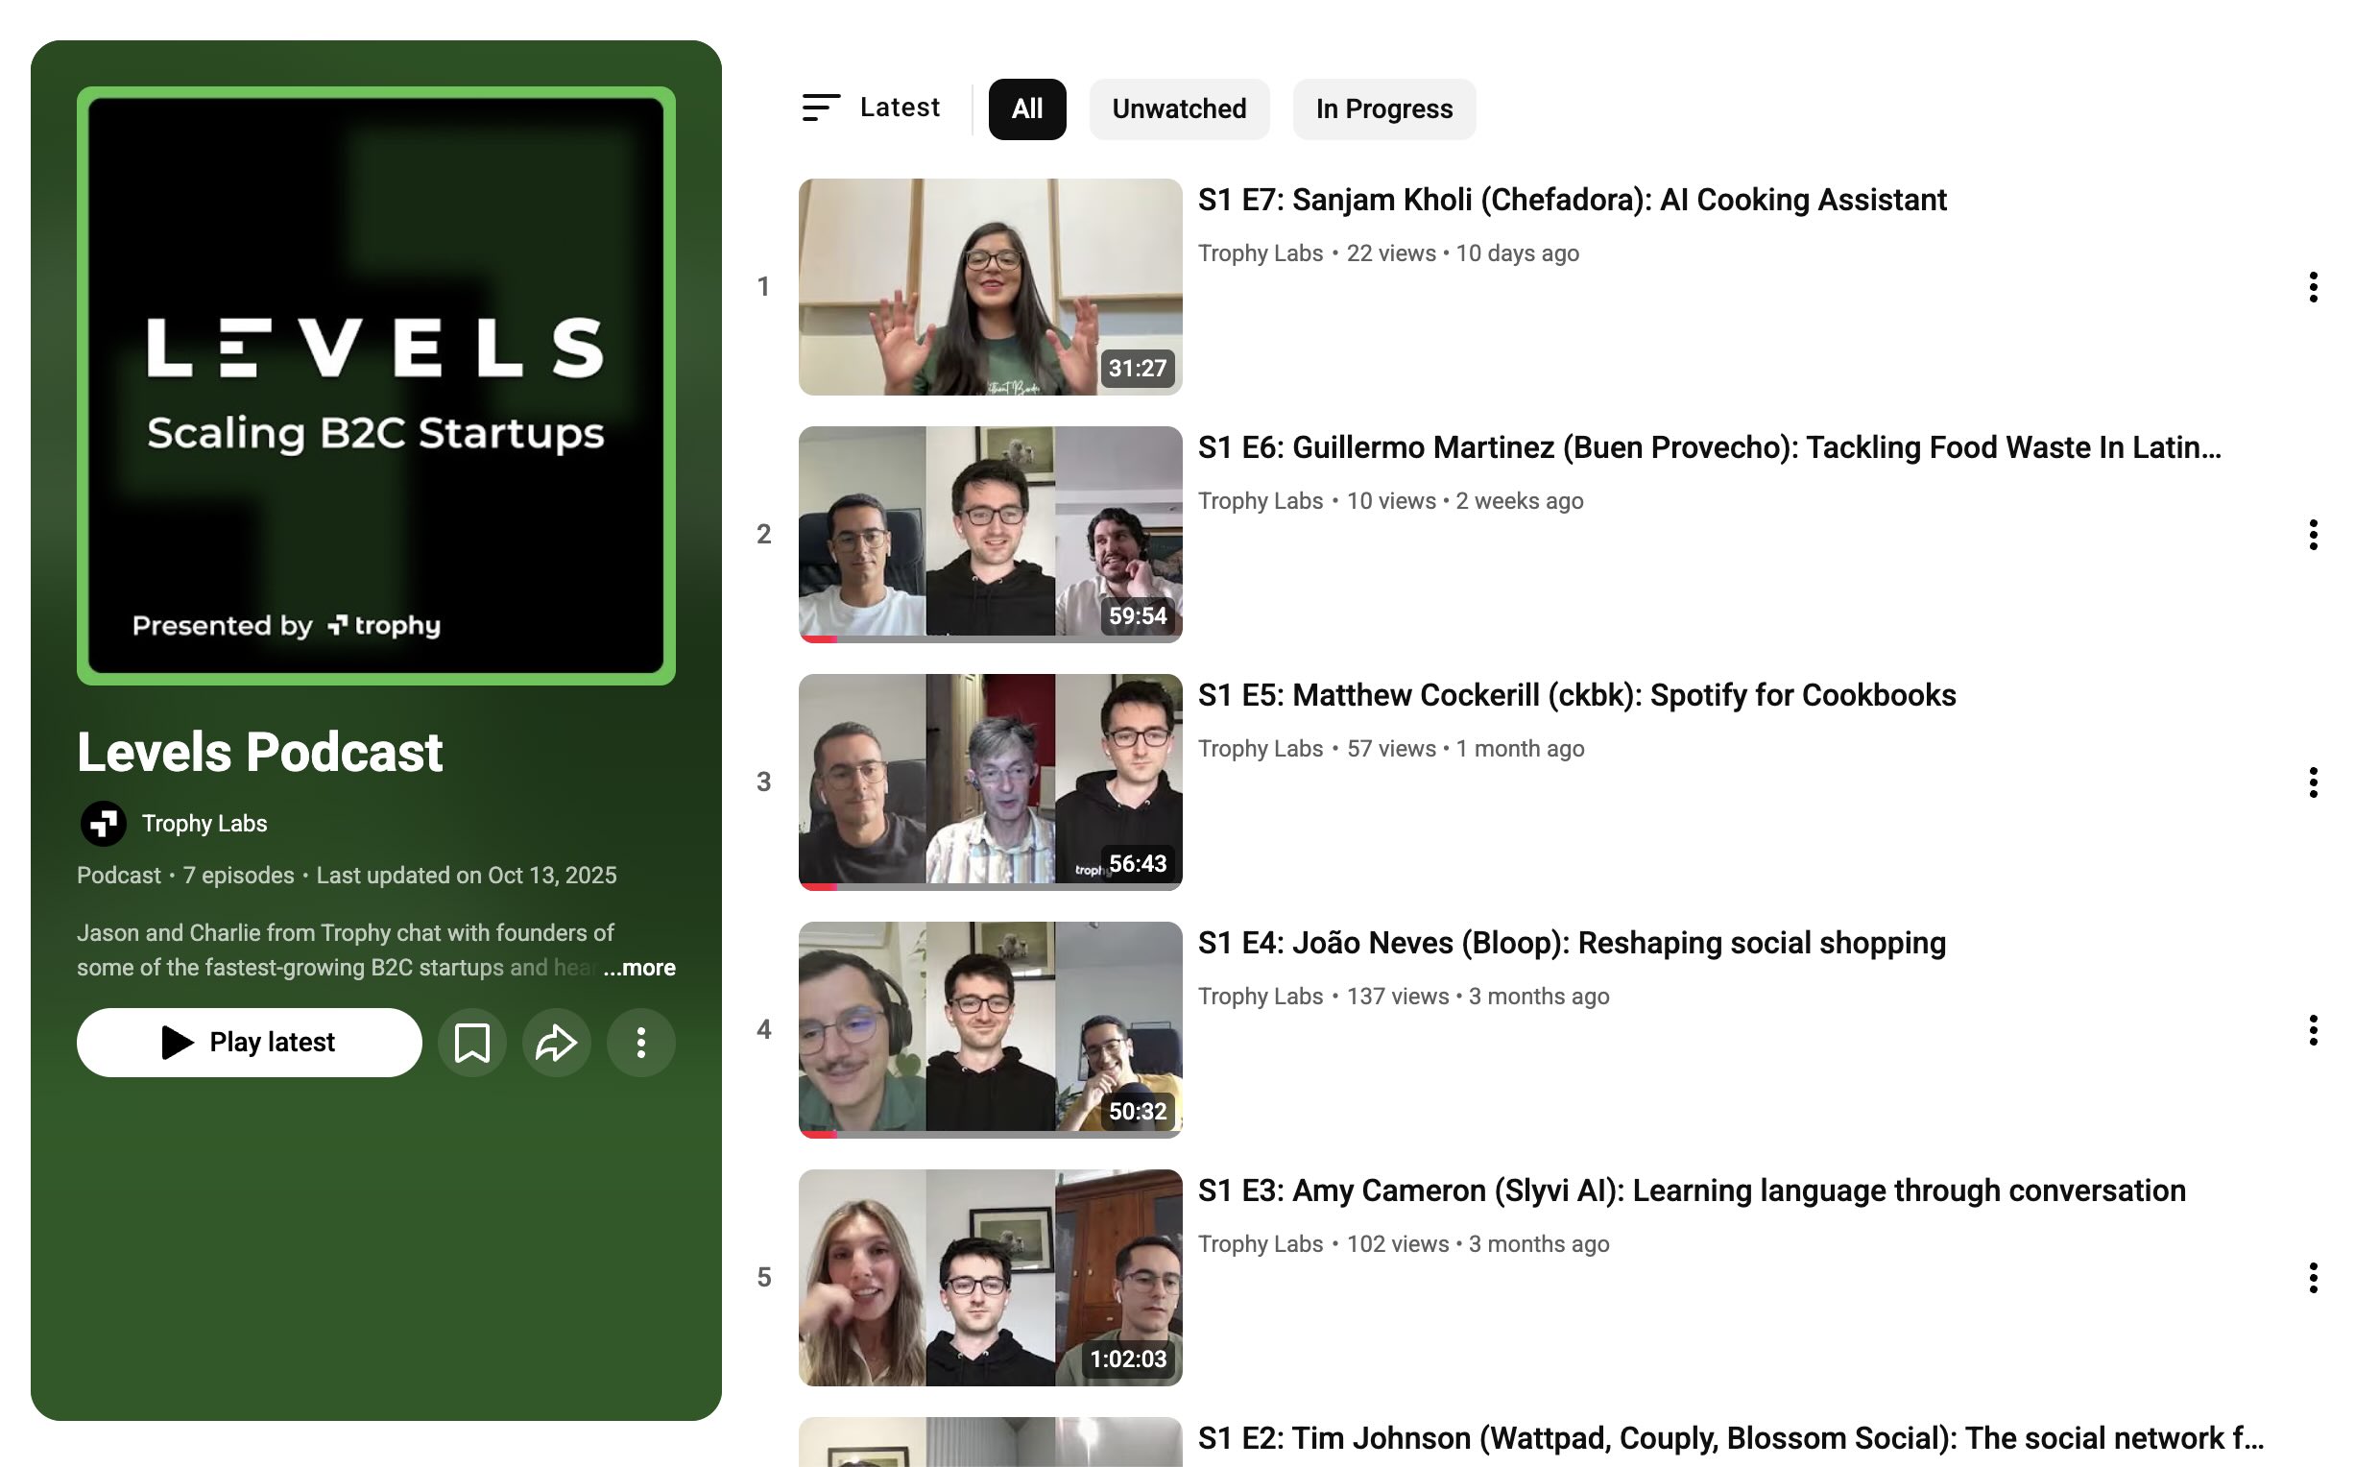Filter episodes by Unwatched
The width and height of the screenshot is (2379, 1467).
click(x=1178, y=108)
